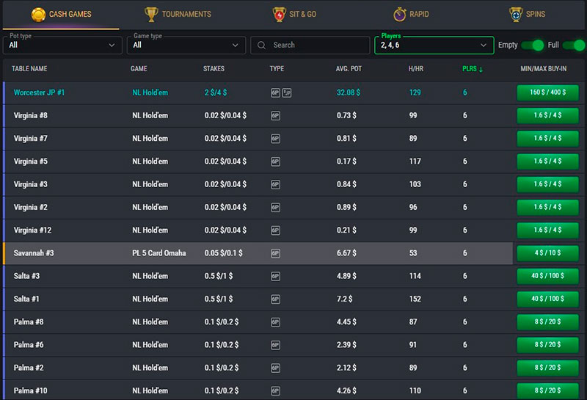
Task: Select the Savannah #3 table name
Action: (34, 253)
